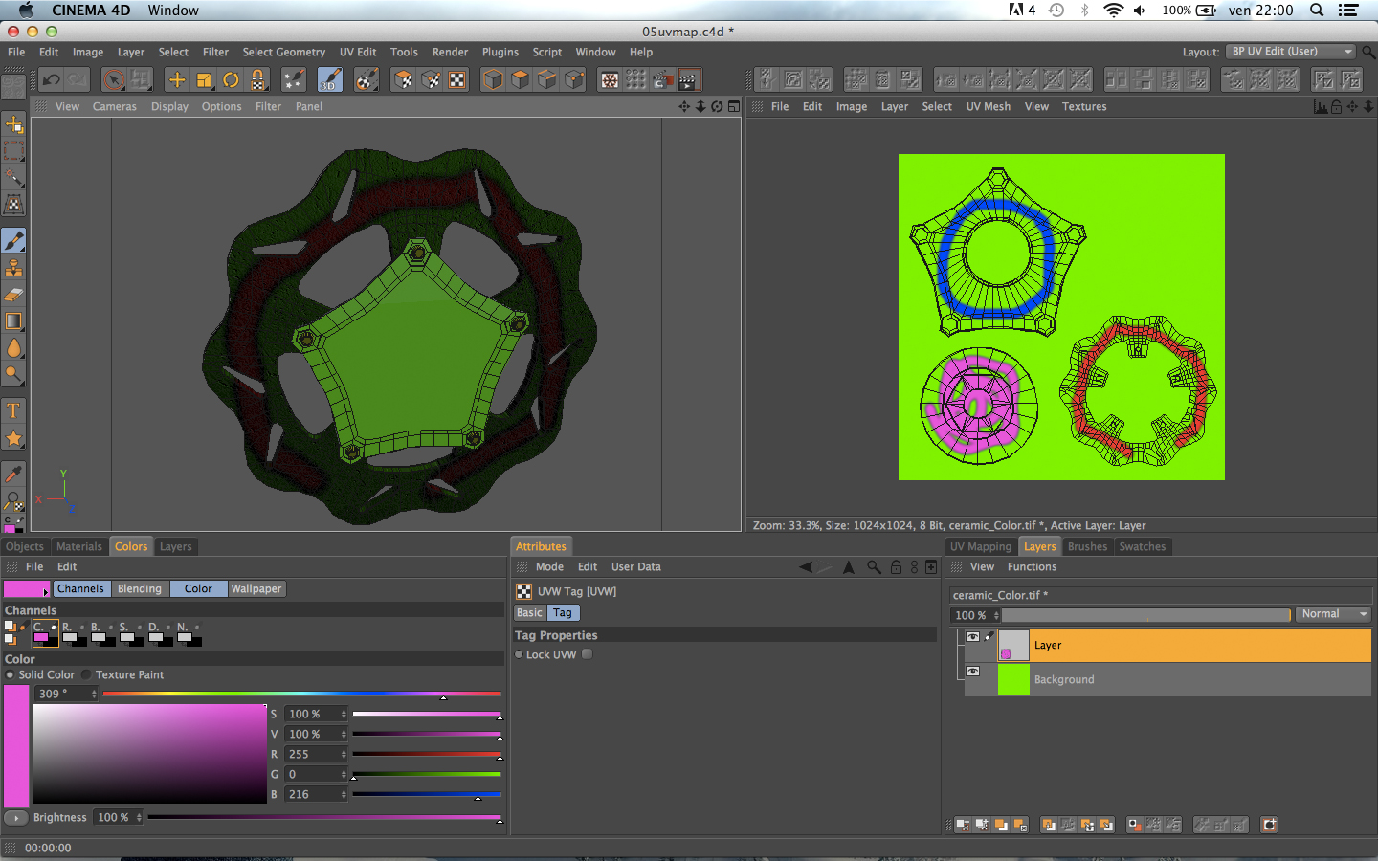Select the polygon shape Star tool
Image resolution: width=1378 pixels, height=861 pixels.
pyautogui.click(x=13, y=438)
